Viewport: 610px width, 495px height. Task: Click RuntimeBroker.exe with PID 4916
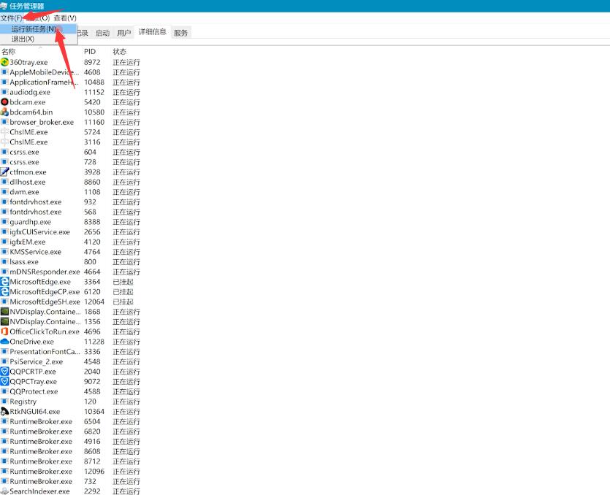(x=41, y=442)
